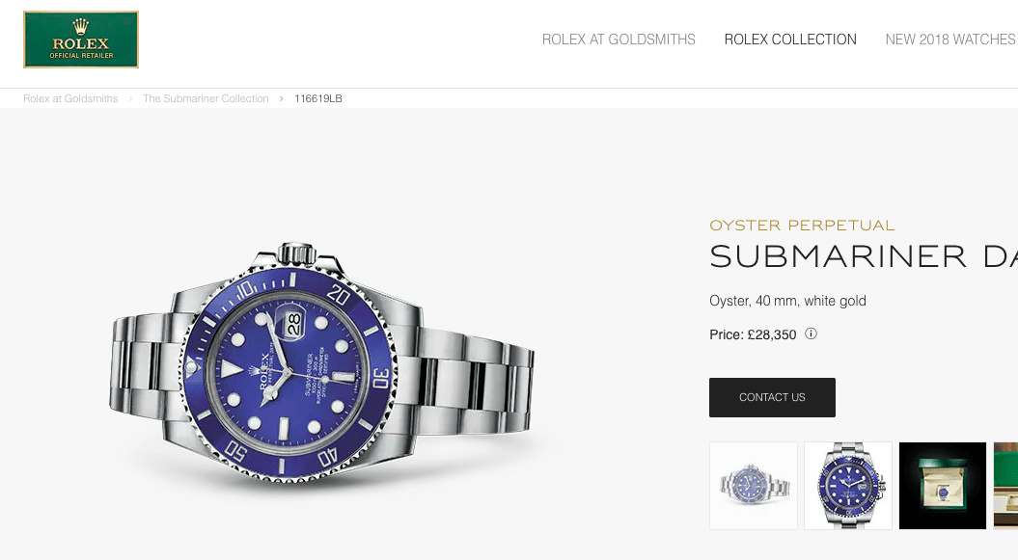Click the first breadcrumb separator chevron
Image resolution: width=1018 pixels, height=560 pixels.
pos(130,98)
